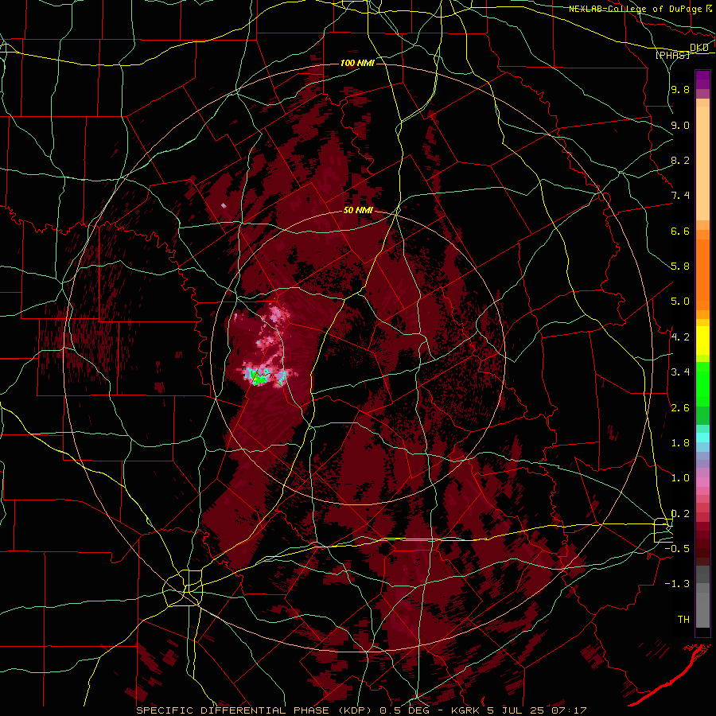
Task: Click the 3.4 value on the color scale
Action: pyautogui.click(x=680, y=372)
